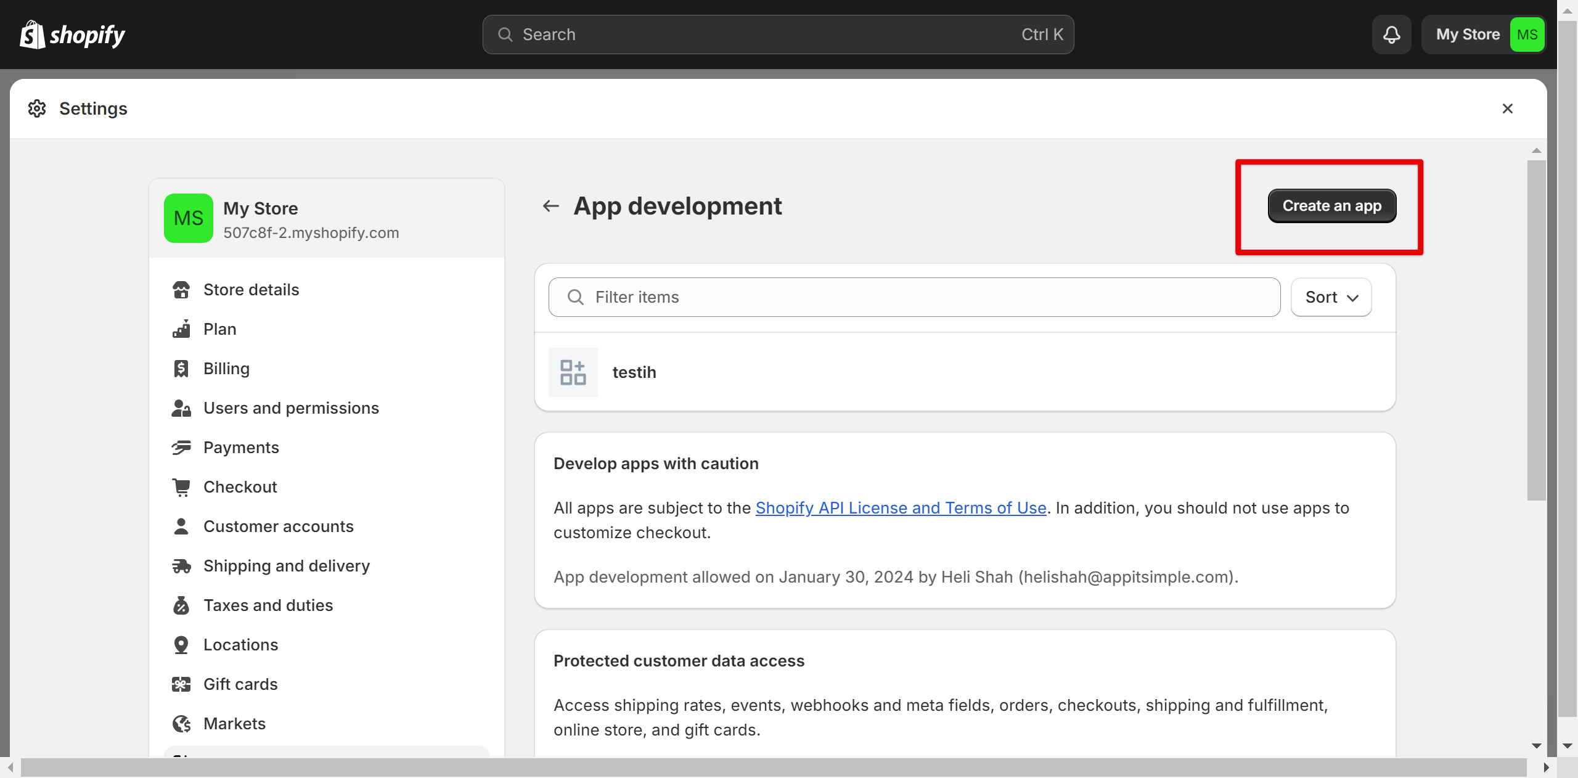Open Plan settings
This screenshot has height=778, width=1578.
[327, 329]
